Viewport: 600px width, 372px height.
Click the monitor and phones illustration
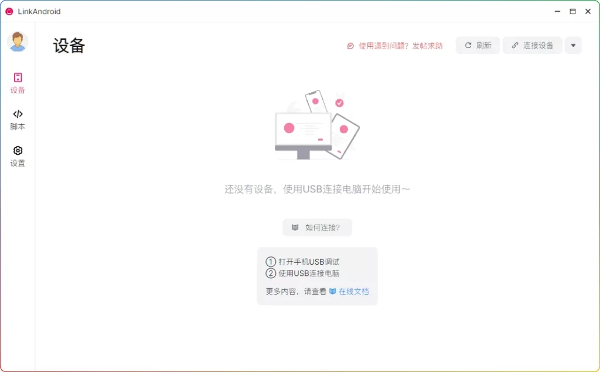click(x=316, y=126)
